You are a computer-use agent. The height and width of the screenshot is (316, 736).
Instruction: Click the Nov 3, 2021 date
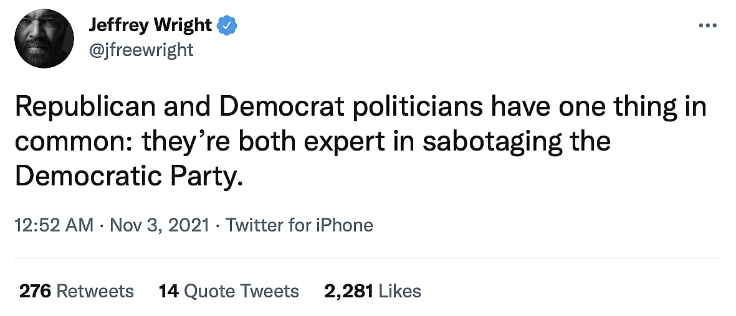(159, 225)
